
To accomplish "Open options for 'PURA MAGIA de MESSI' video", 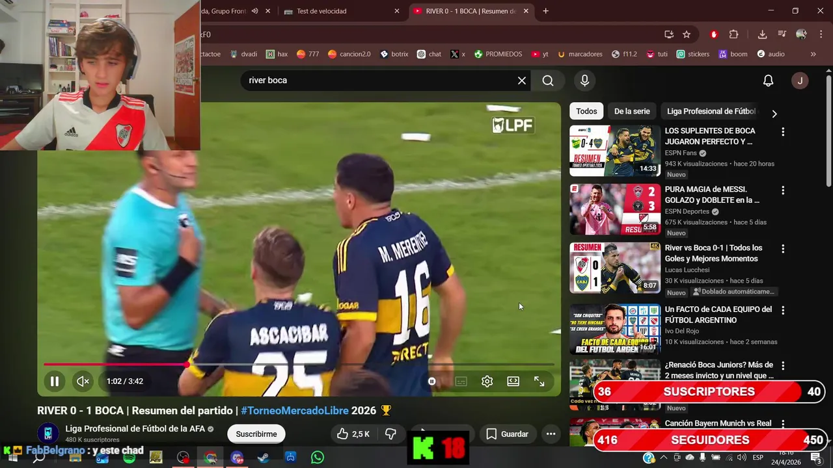I will coord(783,190).
